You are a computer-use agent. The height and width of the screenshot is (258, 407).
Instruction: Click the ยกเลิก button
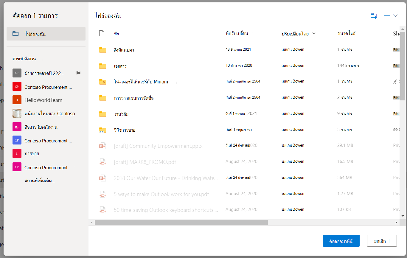coord(382,241)
